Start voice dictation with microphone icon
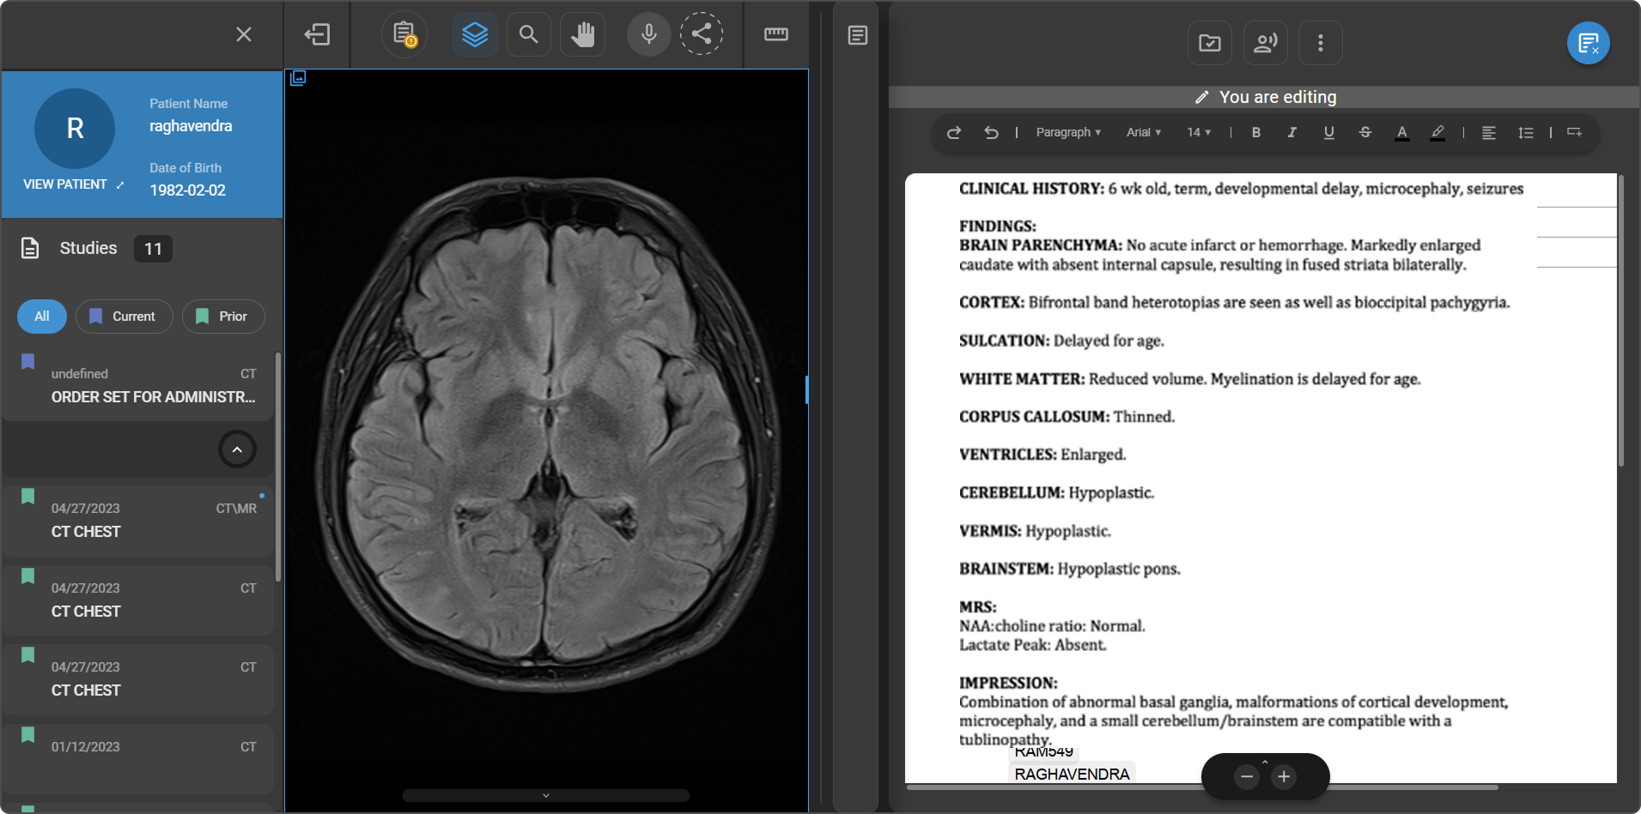 pyautogui.click(x=648, y=35)
